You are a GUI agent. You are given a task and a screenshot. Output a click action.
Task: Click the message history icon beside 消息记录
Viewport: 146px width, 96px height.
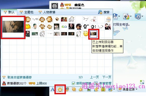[x=120, y=89]
